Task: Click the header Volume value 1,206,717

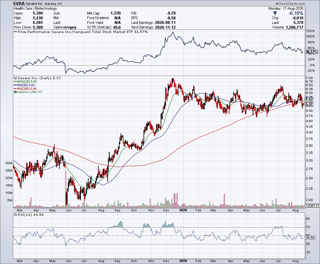Action: 294,27
